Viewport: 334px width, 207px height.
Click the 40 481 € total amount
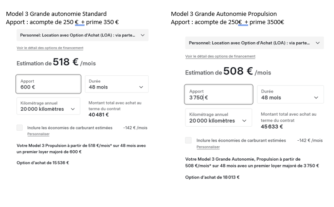click(99, 115)
